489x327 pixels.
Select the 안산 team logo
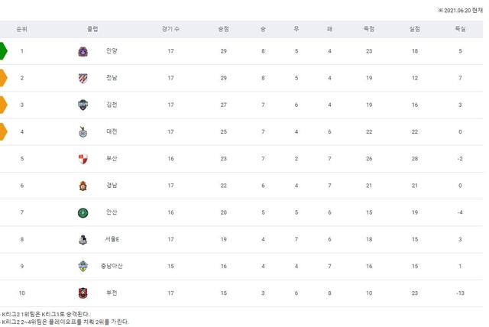(x=83, y=212)
